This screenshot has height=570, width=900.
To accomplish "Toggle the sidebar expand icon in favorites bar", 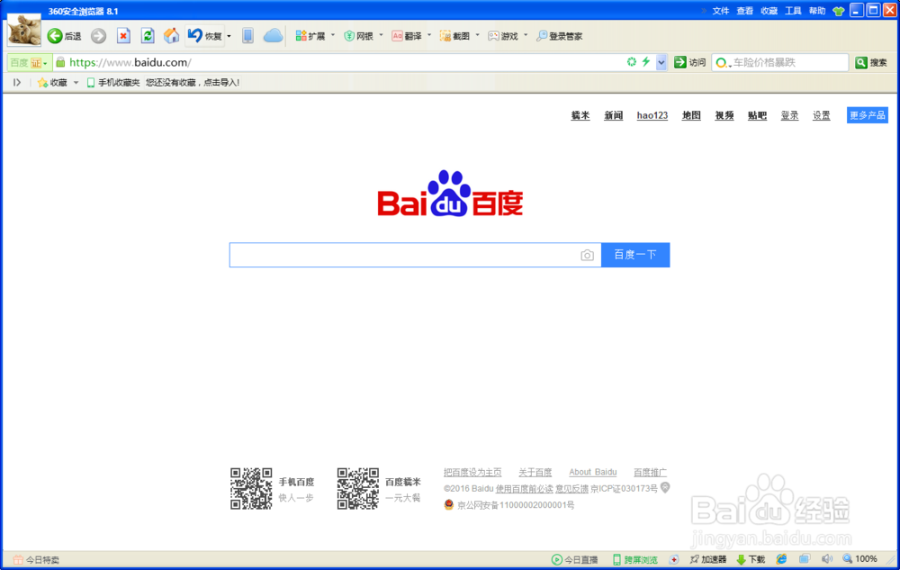I will click(16, 83).
